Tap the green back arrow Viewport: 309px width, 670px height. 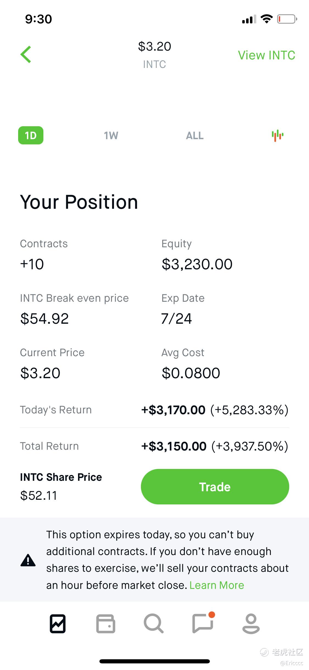26,54
